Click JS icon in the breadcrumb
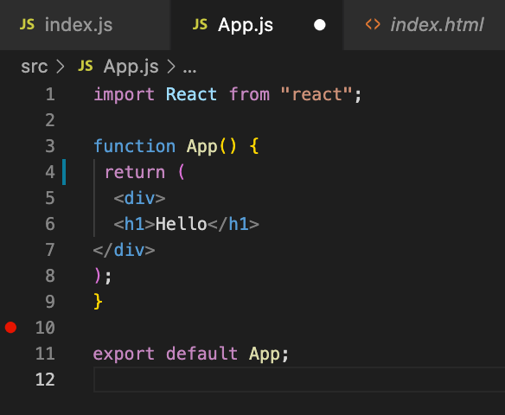The image size is (505, 415). coord(86,66)
